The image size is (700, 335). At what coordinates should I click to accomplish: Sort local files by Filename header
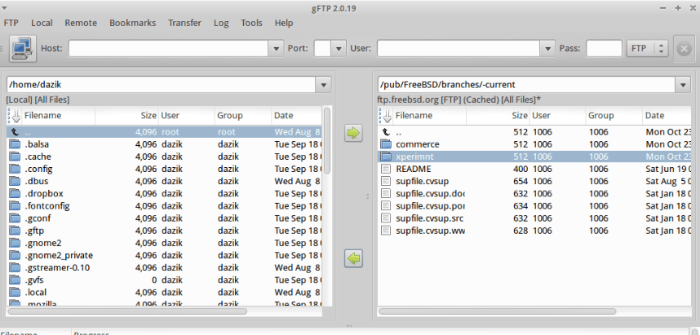point(59,116)
